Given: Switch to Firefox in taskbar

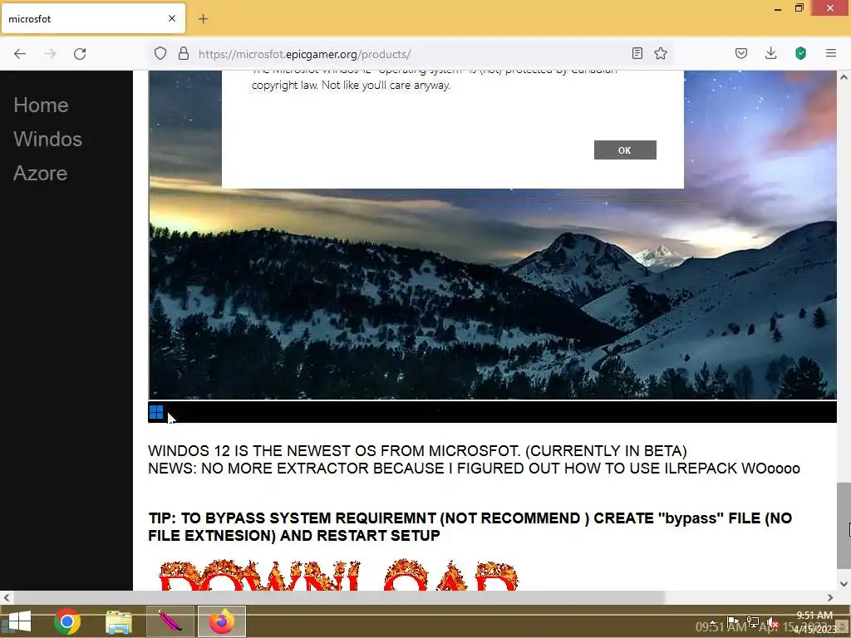Looking at the screenshot, I should [x=221, y=621].
